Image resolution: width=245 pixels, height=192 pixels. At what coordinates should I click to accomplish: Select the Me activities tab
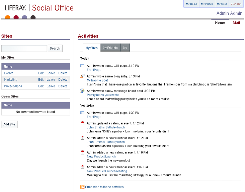(125, 48)
